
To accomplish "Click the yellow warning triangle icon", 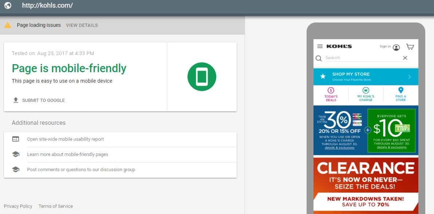I will [8, 25].
